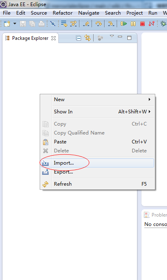Click the yellow Suspend icon
This screenshot has width=167, height=280.
tap(133, 24)
